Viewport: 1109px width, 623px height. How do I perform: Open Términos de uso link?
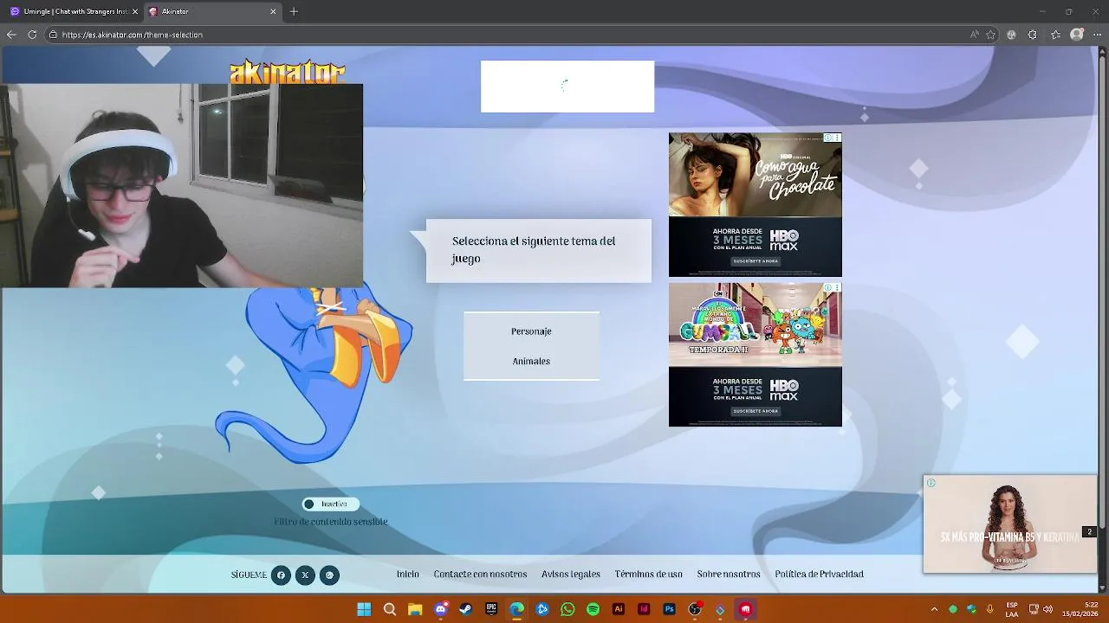coord(649,575)
